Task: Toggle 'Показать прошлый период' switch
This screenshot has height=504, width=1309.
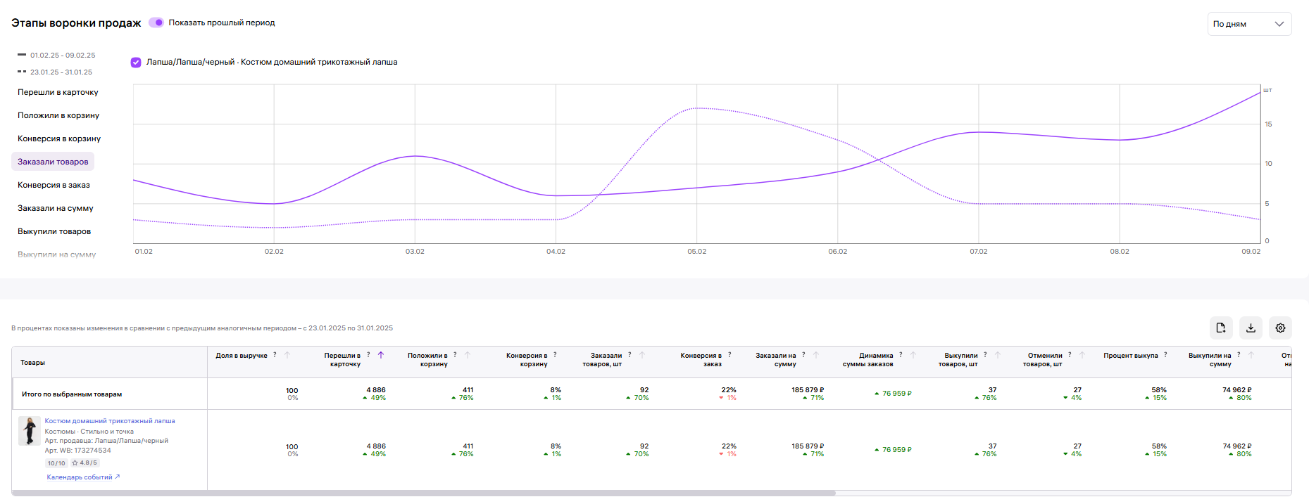Action: click(156, 22)
